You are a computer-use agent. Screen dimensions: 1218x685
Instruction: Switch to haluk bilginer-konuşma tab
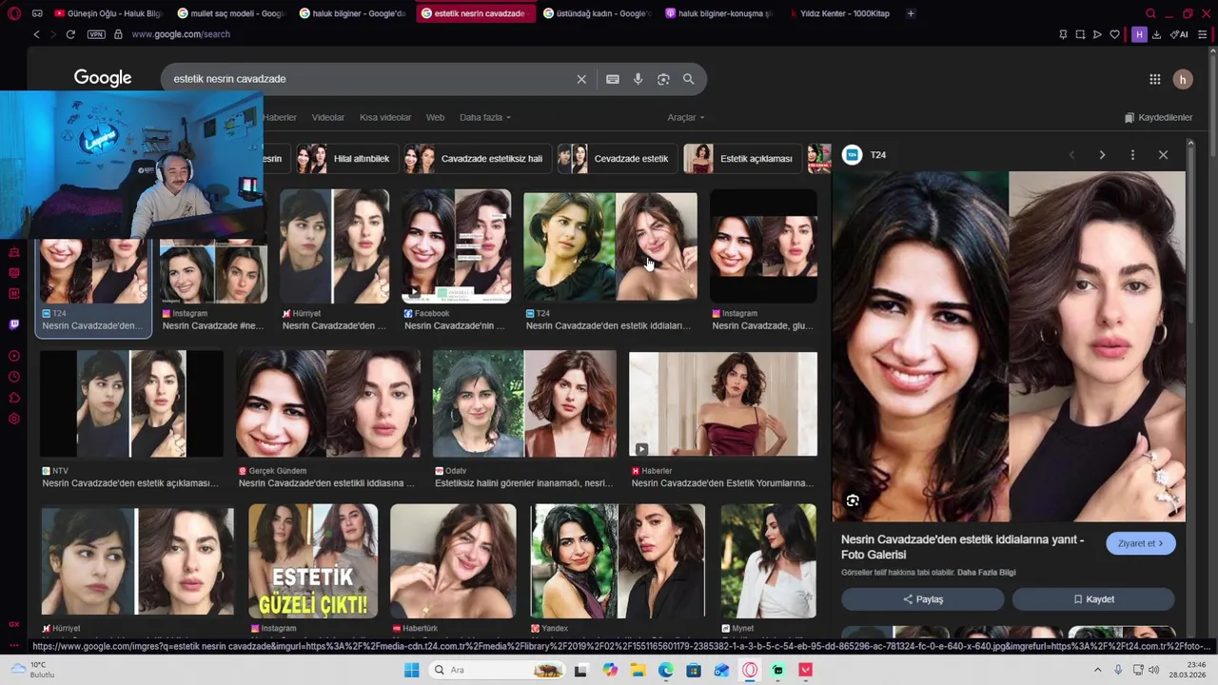click(x=719, y=13)
